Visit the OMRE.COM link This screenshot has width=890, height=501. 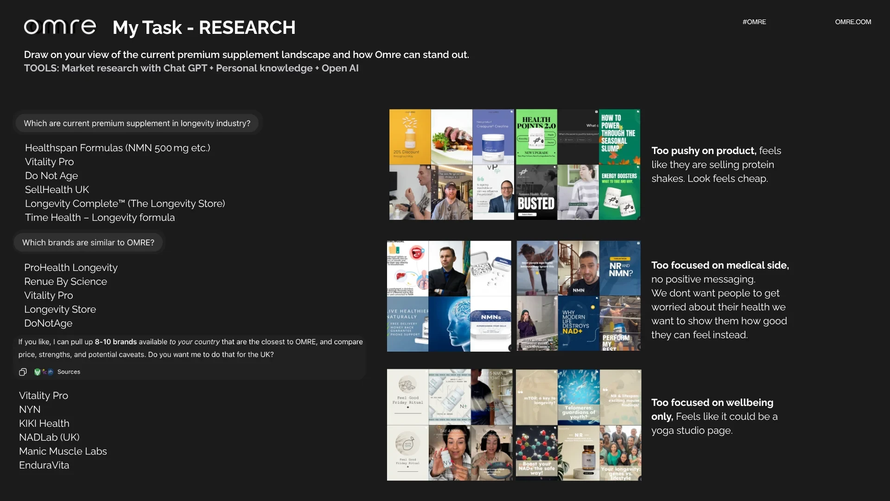853,22
